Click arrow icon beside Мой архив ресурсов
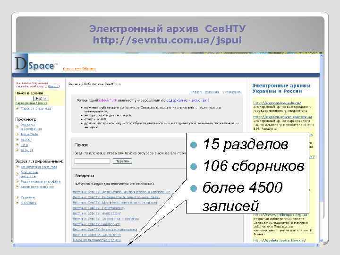The image size is (340, 255). click(x=17, y=174)
